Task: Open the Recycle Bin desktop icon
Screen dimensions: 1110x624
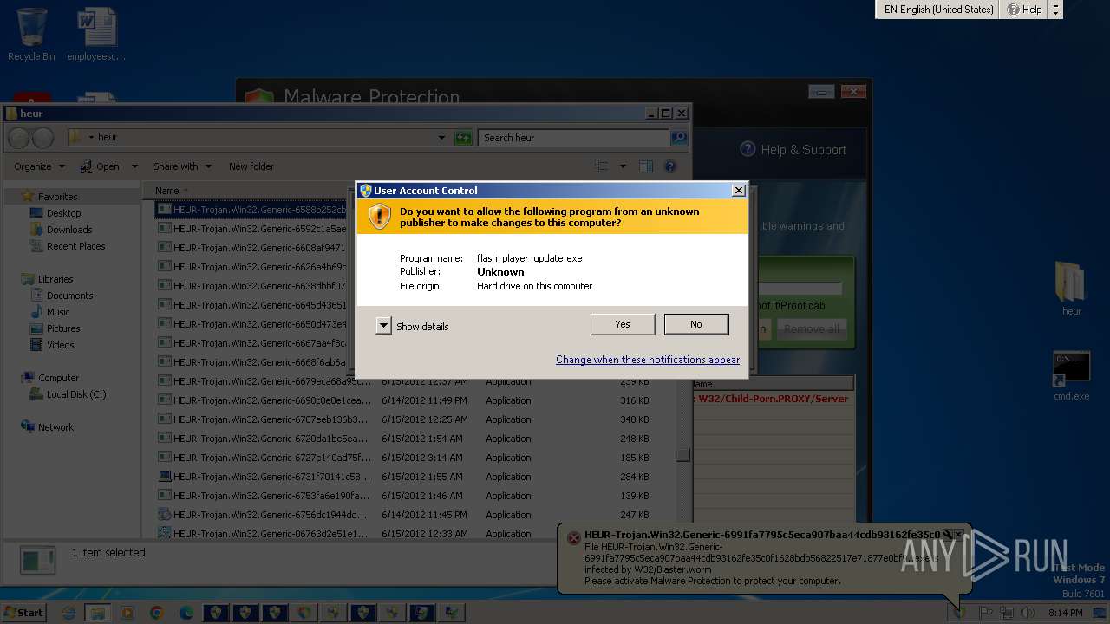Action: (x=31, y=35)
